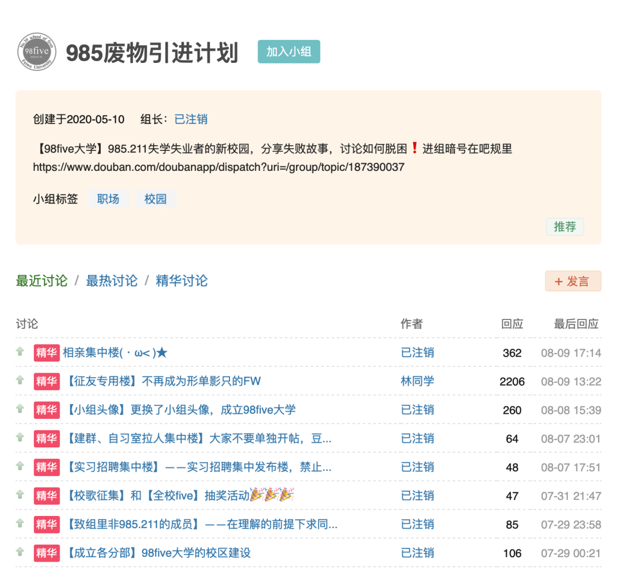Click pinned arrow icon beside 致组里非985.211 topic
Screen dimensions: 618x568
pyautogui.click(x=20, y=523)
